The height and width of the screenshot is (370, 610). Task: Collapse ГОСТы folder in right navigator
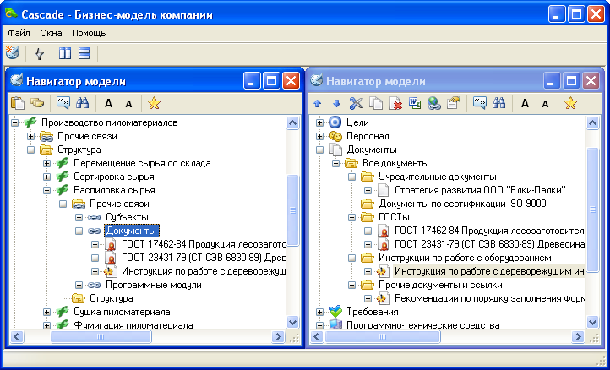click(x=352, y=217)
